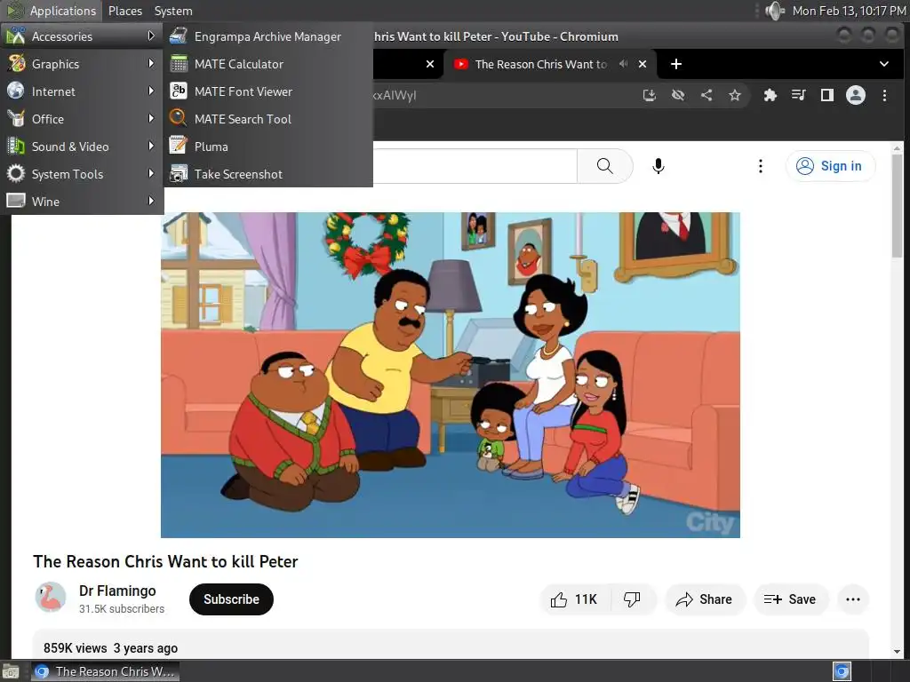Show the desktop from bottom panel
Screen dimensions: 910x682
coord(11,672)
